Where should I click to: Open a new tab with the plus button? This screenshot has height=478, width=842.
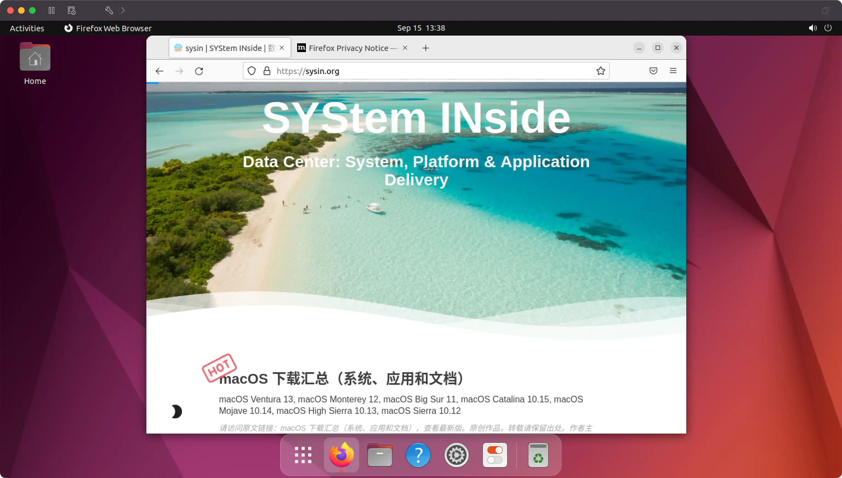point(425,48)
